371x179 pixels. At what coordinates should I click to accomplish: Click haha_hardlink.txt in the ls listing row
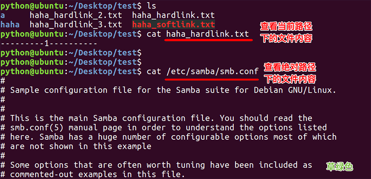click(173, 15)
